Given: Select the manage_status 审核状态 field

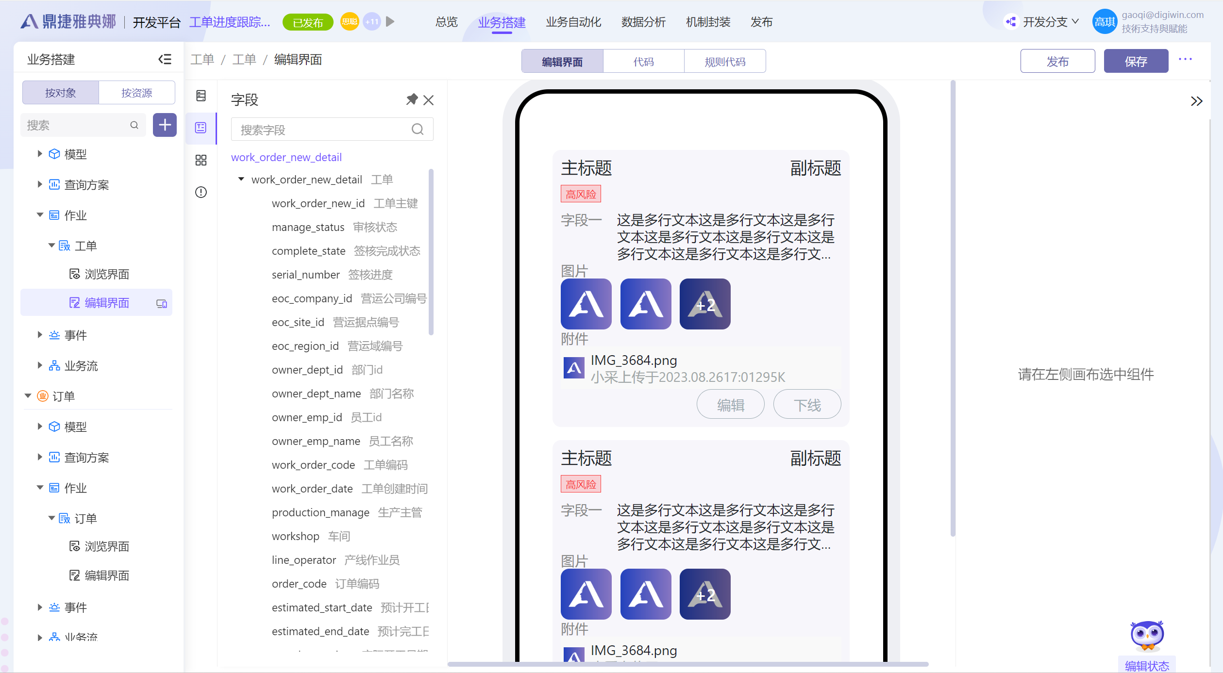Looking at the screenshot, I should 335,227.
